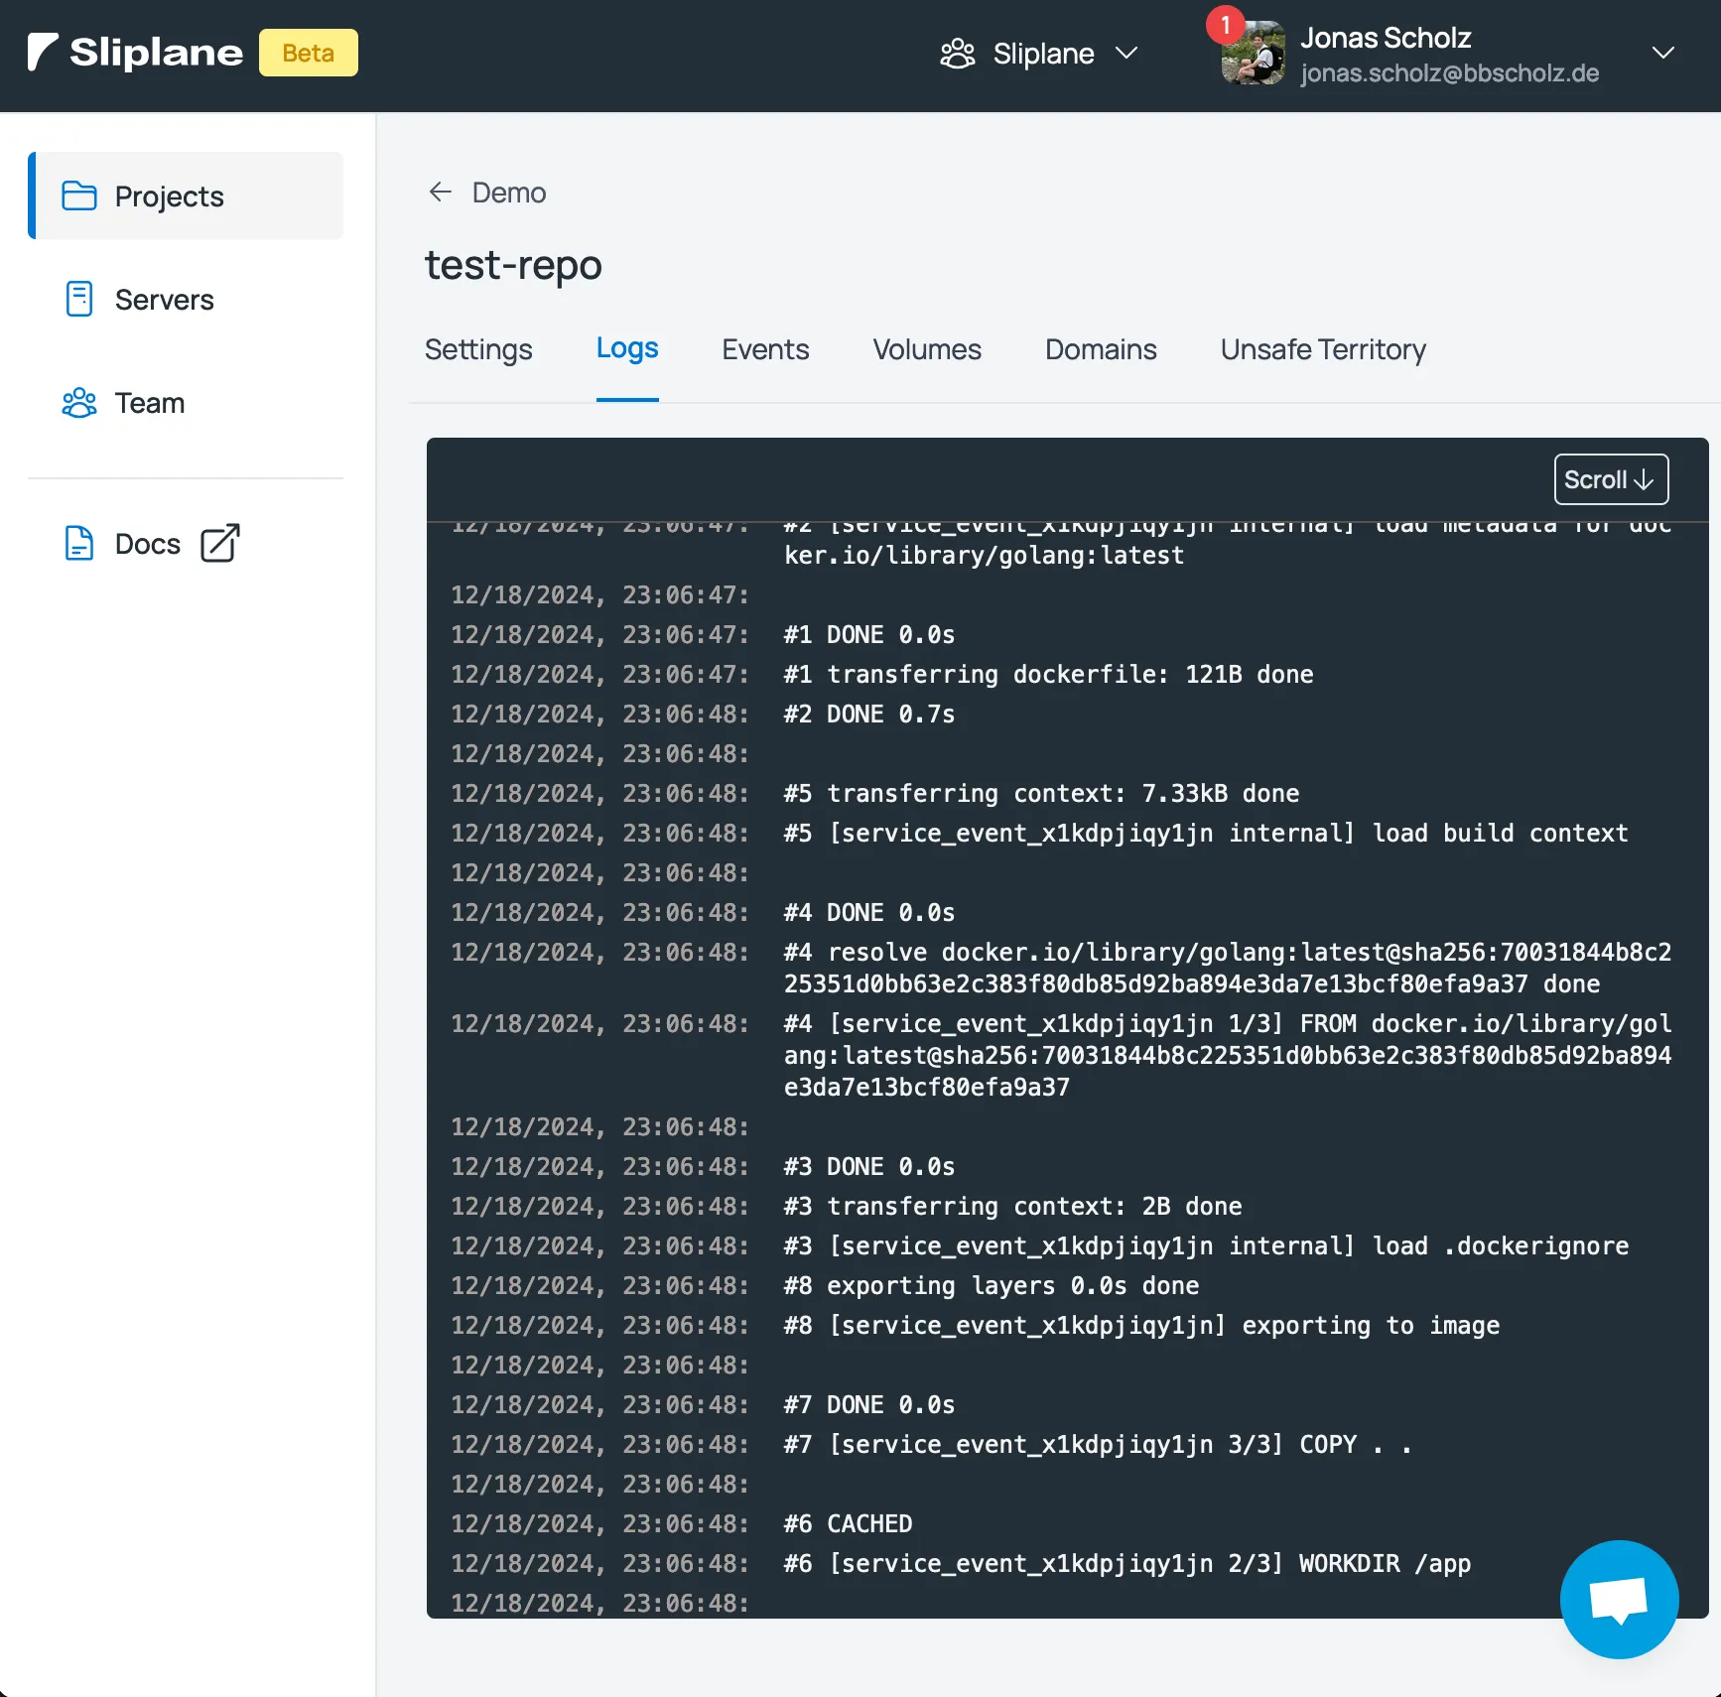Viewport: 1721px width, 1697px height.
Task: Open the Unsafe Territory tab
Action: (x=1323, y=349)
